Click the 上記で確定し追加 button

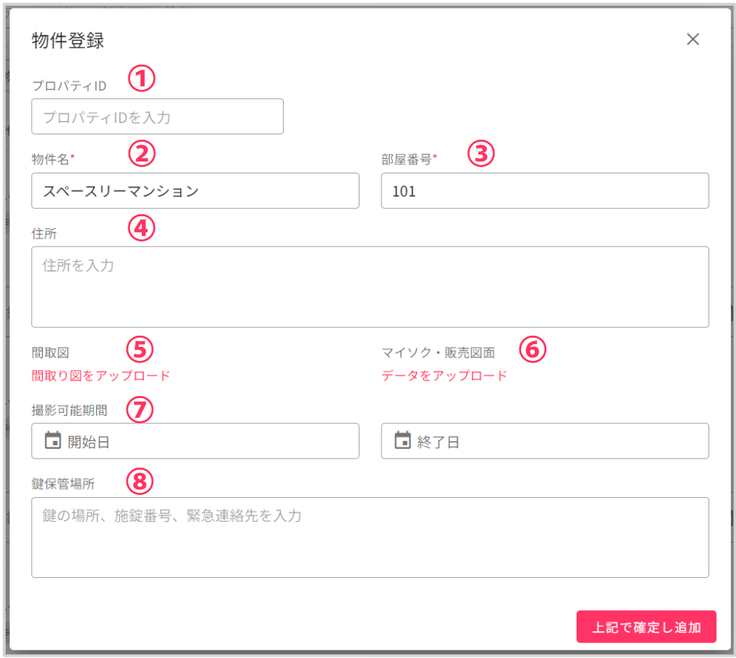click(646, 626)
